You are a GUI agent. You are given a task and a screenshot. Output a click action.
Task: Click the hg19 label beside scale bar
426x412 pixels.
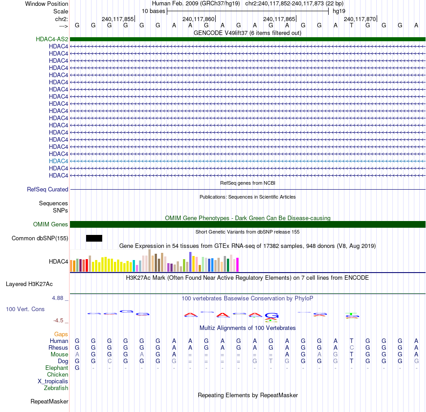click(x=339, y=11)
